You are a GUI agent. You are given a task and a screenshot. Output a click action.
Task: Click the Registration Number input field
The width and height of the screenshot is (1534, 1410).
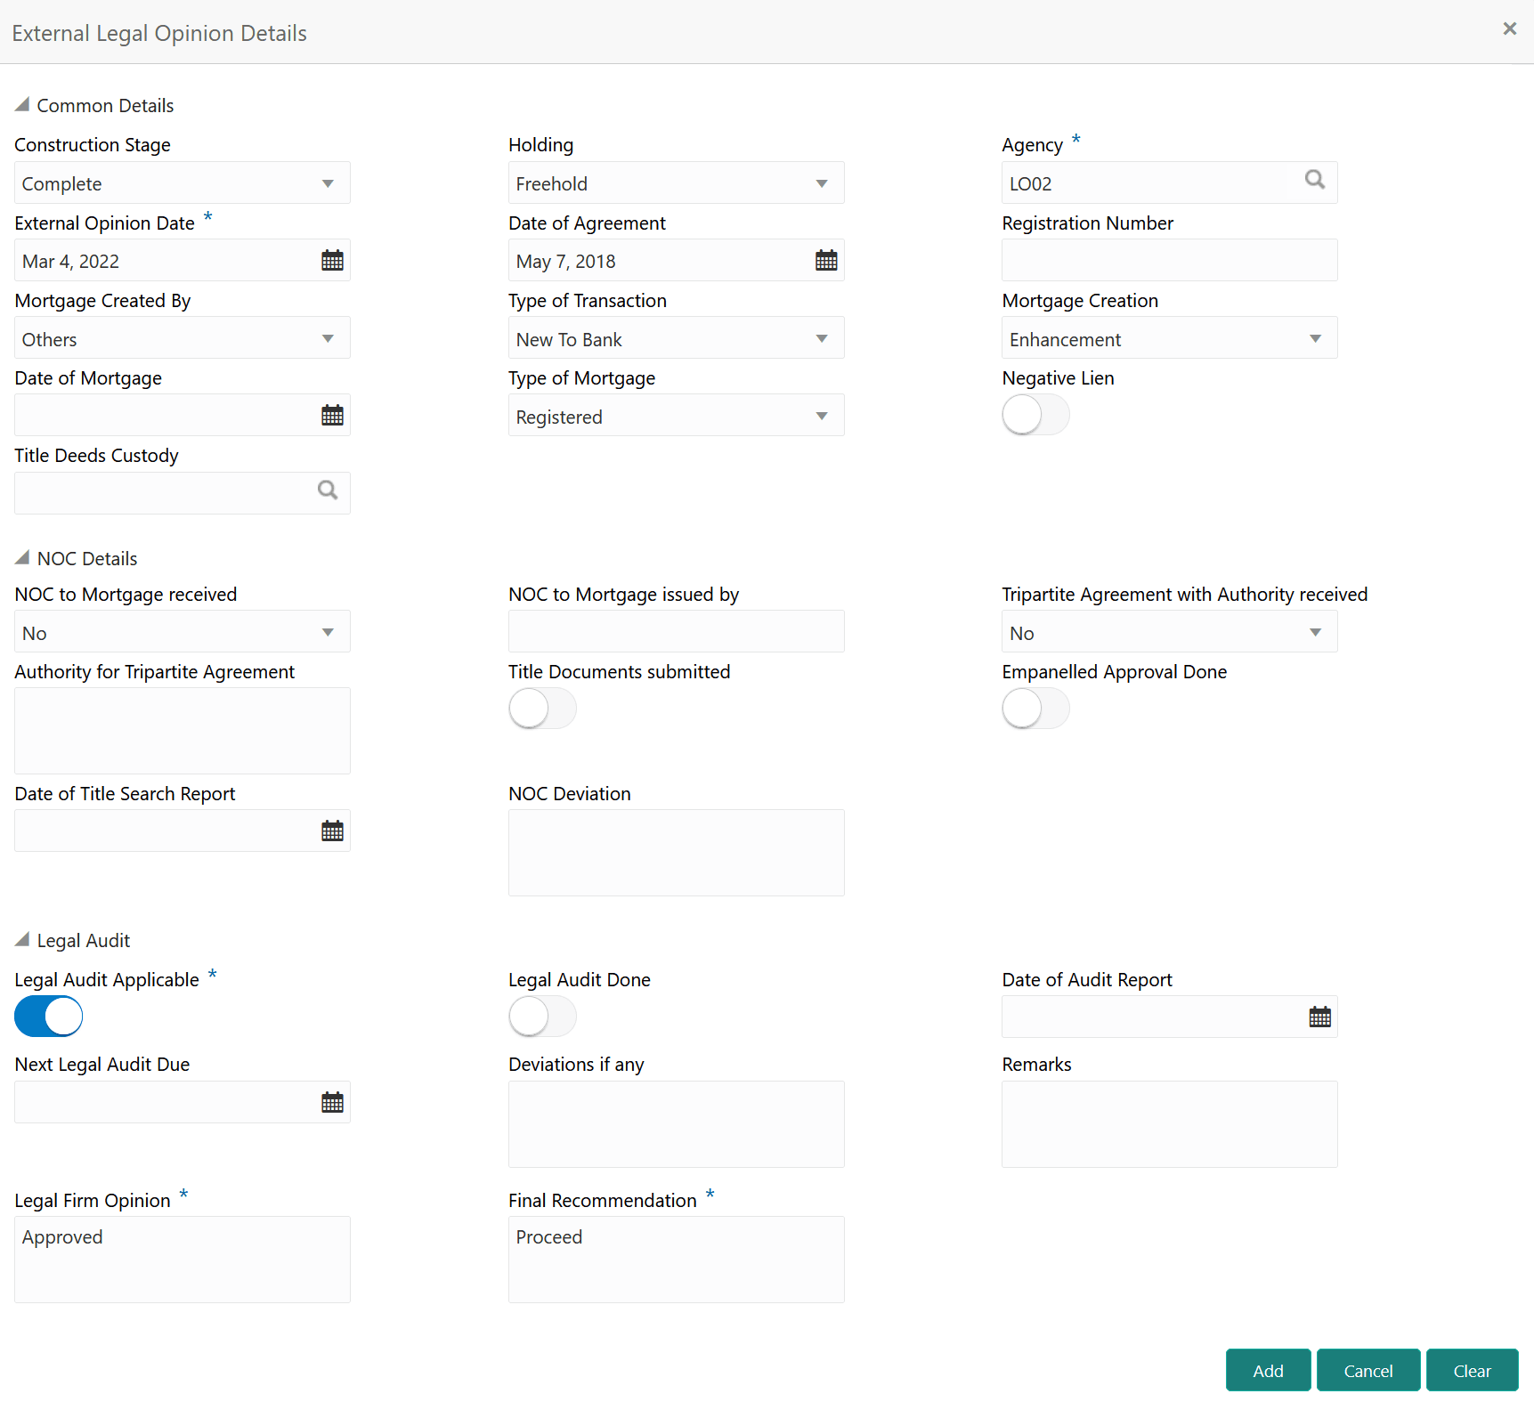click(1169, 261)
